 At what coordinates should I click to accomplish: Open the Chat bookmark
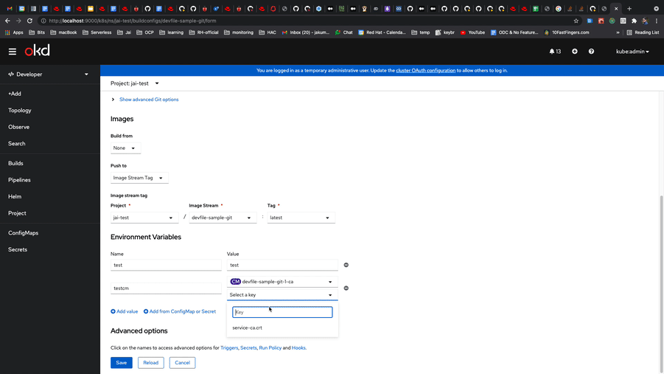(344, 32)
